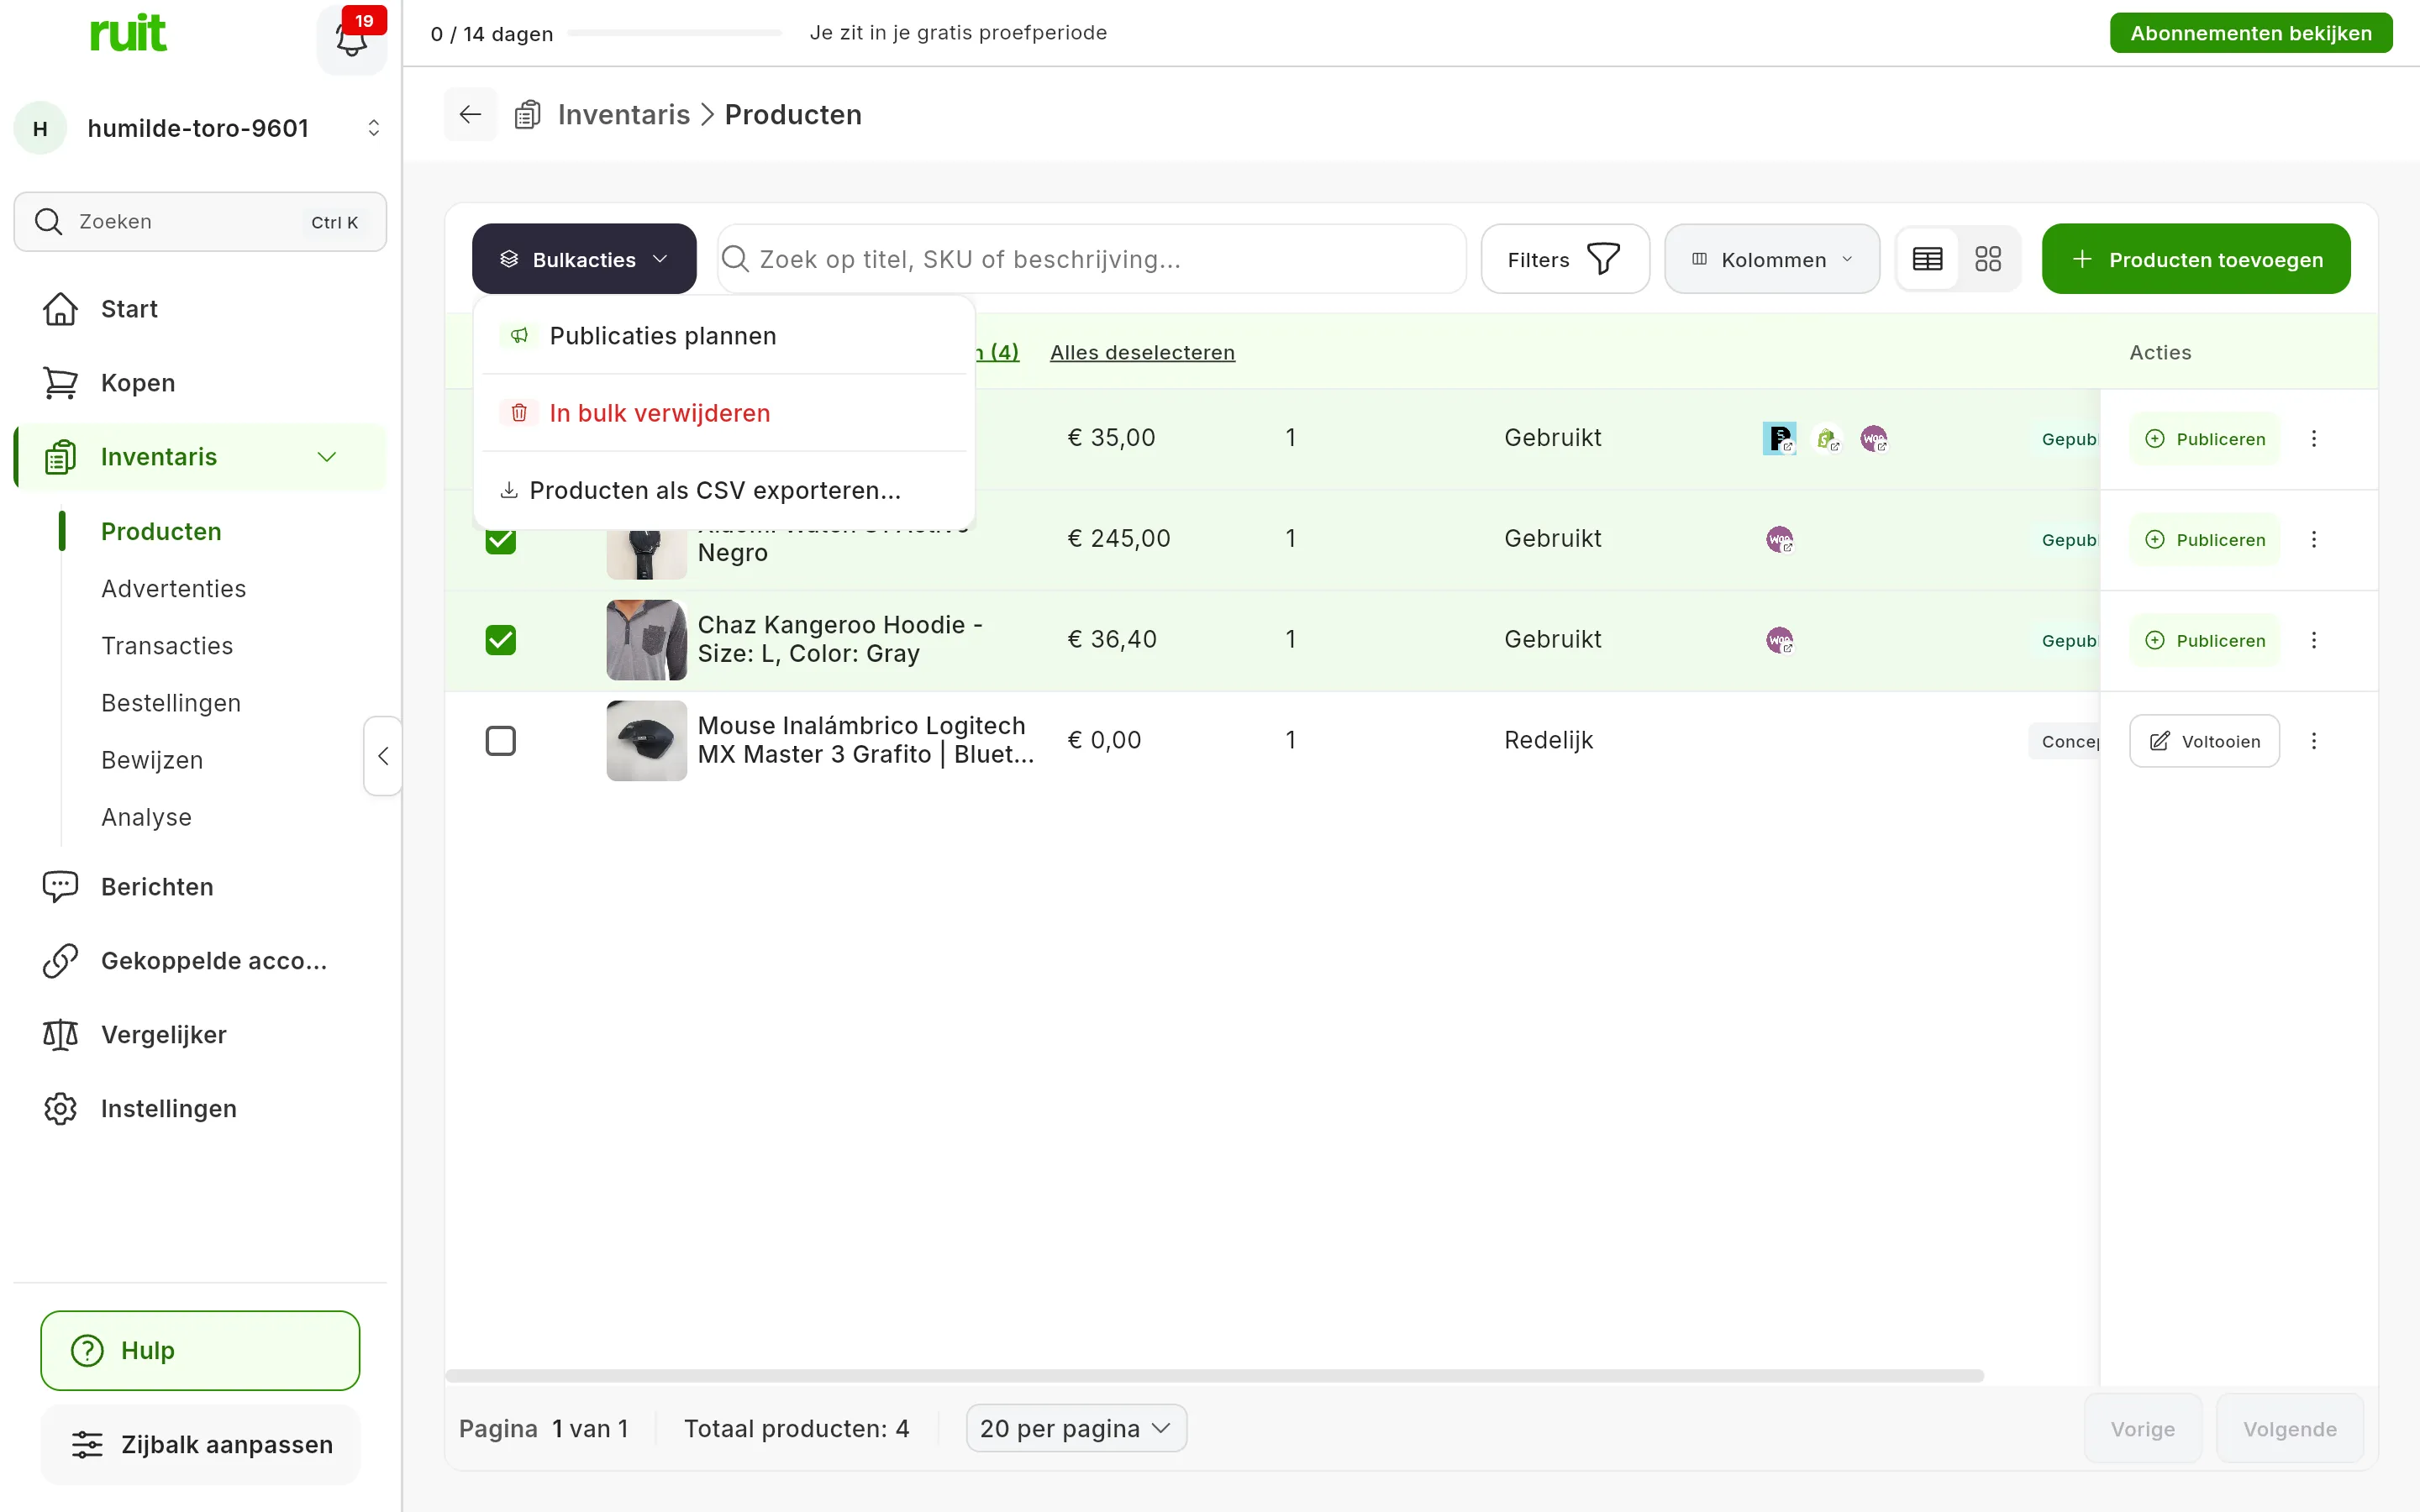Choose Publicaties plannen from bulk menu
Screen dimensions: 2420x1512
pos(724,336)
